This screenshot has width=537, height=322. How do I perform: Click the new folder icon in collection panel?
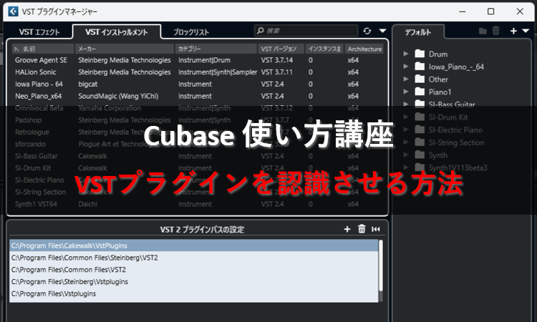point(483,31)
